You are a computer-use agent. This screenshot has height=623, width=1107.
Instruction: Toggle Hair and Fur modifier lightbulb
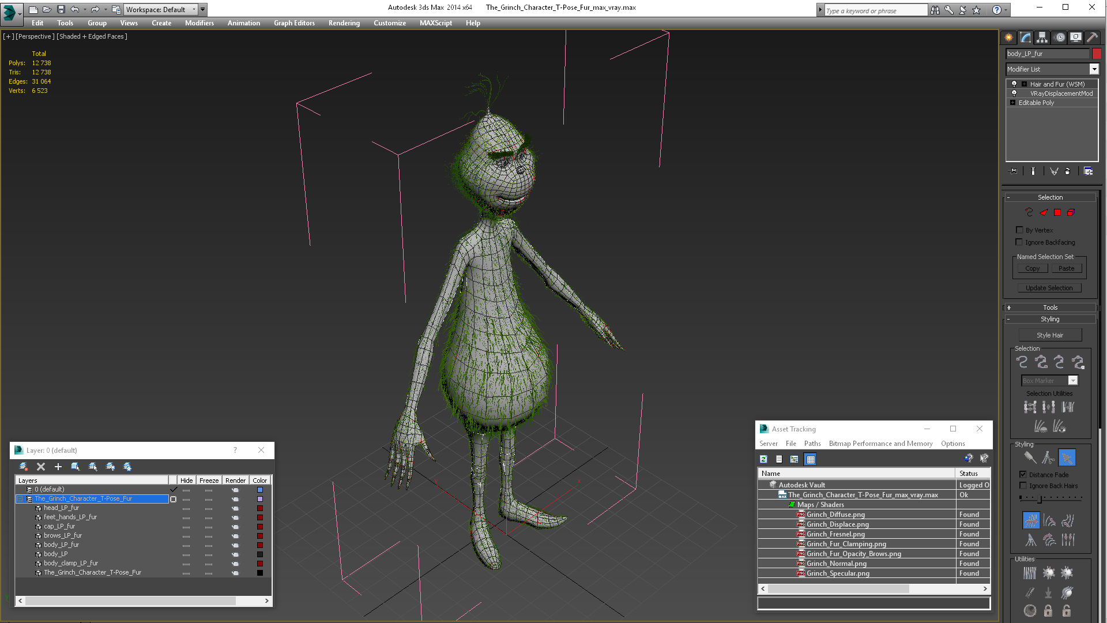[1014, 84]
